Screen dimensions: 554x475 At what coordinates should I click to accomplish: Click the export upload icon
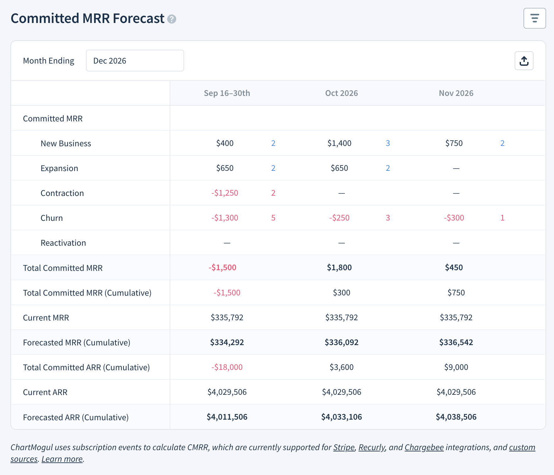coord(524,61)
